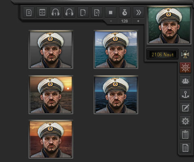The width and height of the screenshot is (194, 162).
Task: Click the crossed-out document icon
Action: (97, 13)
